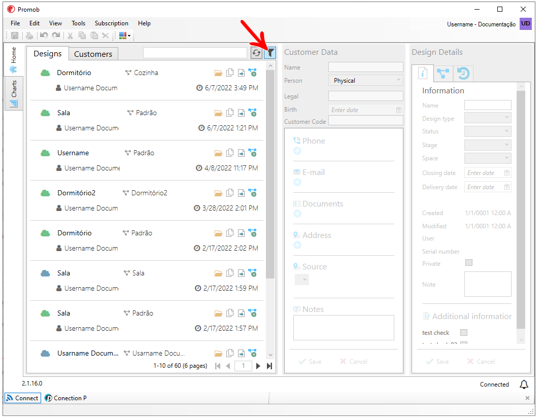The width and height of the screenshot is (544, 418).
Task: Duplicate icon for Sala 6/7/2022 1:21 PM design
Action: pos(230,113)
